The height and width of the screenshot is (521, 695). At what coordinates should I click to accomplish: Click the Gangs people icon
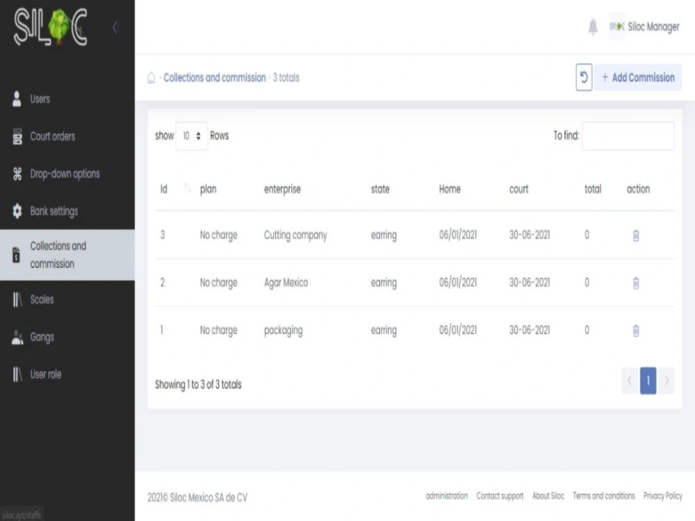17,337
